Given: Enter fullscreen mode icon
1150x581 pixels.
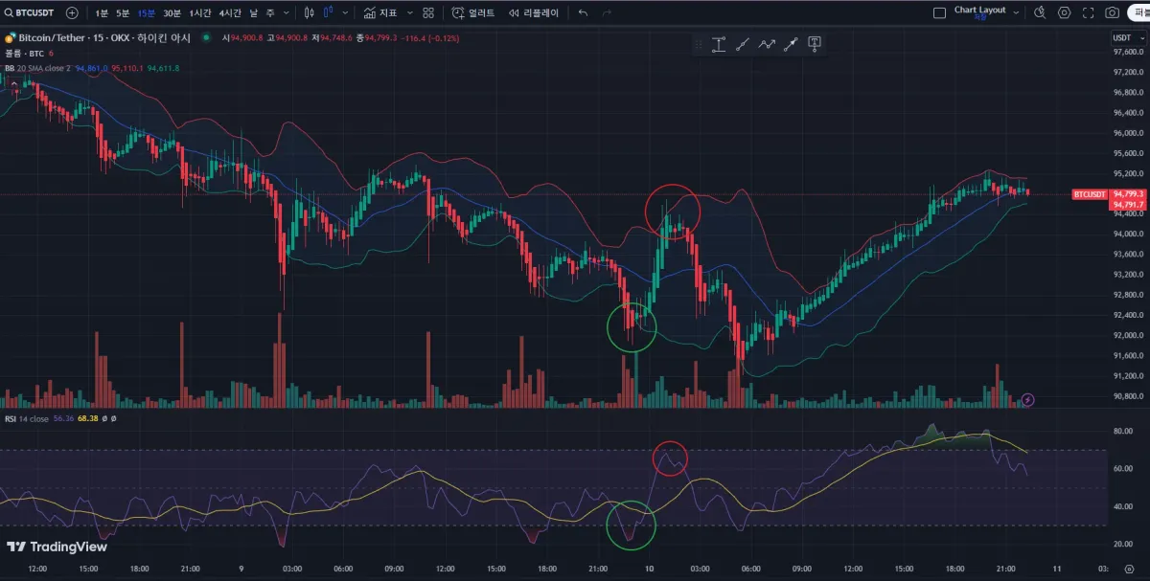Looking at the screenshot, I should (1088, 13).
